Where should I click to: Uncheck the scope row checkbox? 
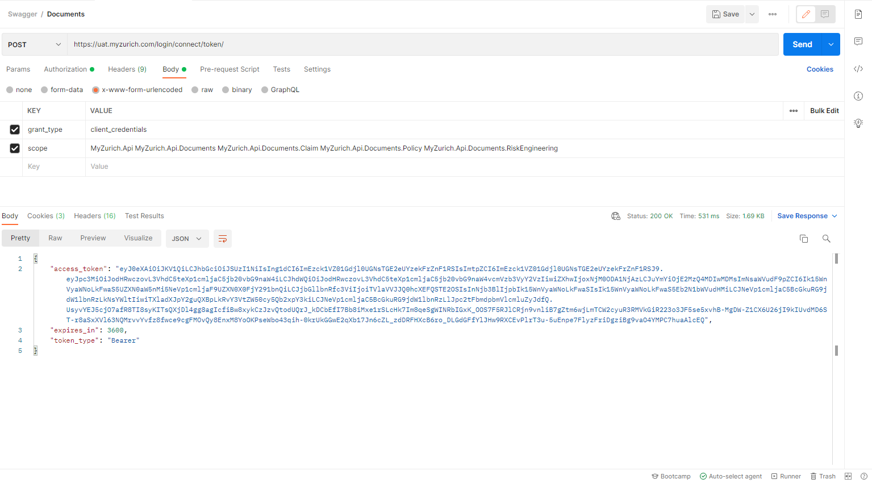[15, 148]
